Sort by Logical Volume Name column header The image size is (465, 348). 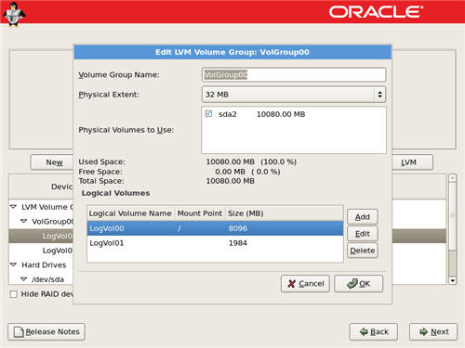click(x=130, y=213)
